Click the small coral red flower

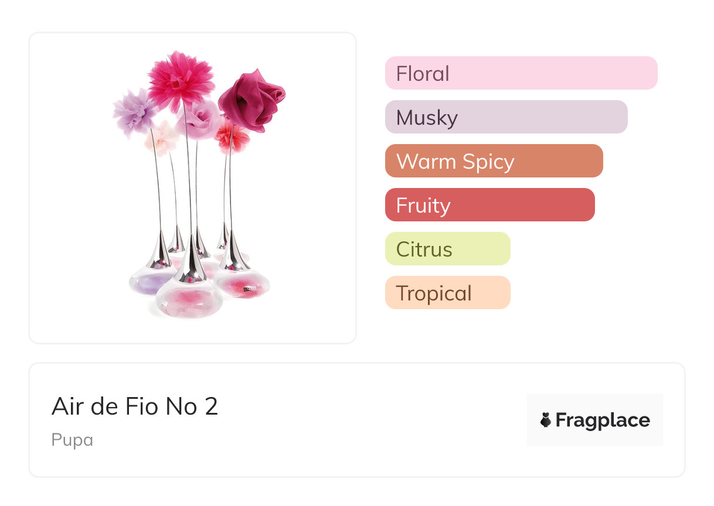233,135
